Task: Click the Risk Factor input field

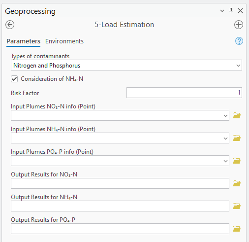Action: (x=184, y=93)
